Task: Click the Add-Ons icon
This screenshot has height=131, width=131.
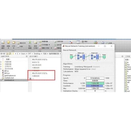Action: click(x=96, y=42)
